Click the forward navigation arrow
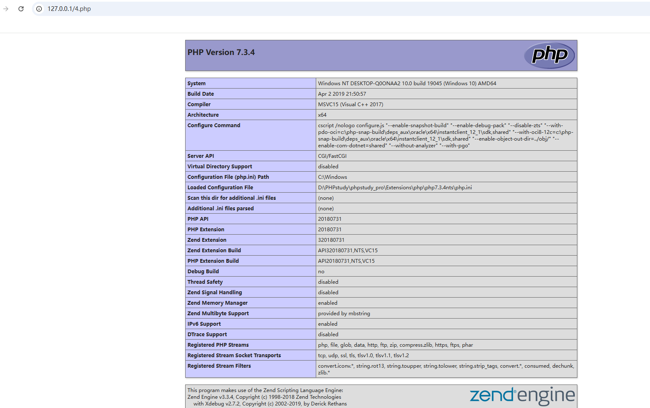The height and width of the screenshot is (408, 650). click(x=6, y=9)
